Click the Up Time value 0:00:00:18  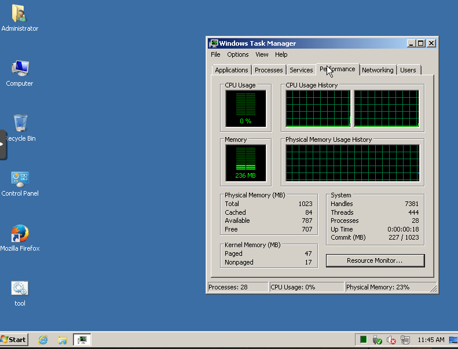click(x=403, y=229)
